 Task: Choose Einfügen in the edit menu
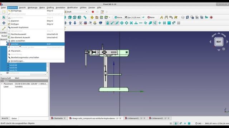pyautogui.click(x=36, y=24)
